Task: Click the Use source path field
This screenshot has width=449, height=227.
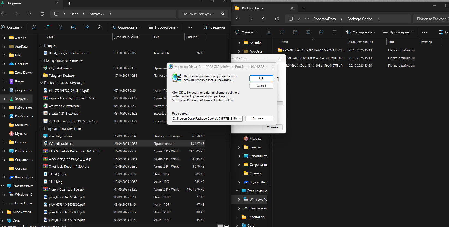Action: click(205, 119)
